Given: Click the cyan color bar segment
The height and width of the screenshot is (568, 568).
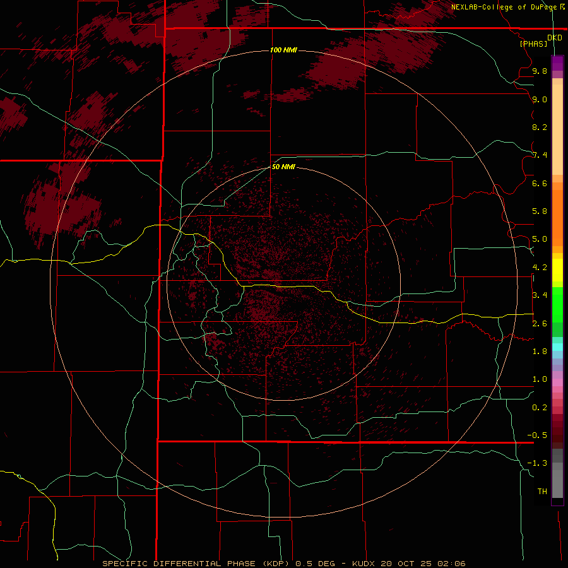Looking at the screenshot, I should 557,347.
